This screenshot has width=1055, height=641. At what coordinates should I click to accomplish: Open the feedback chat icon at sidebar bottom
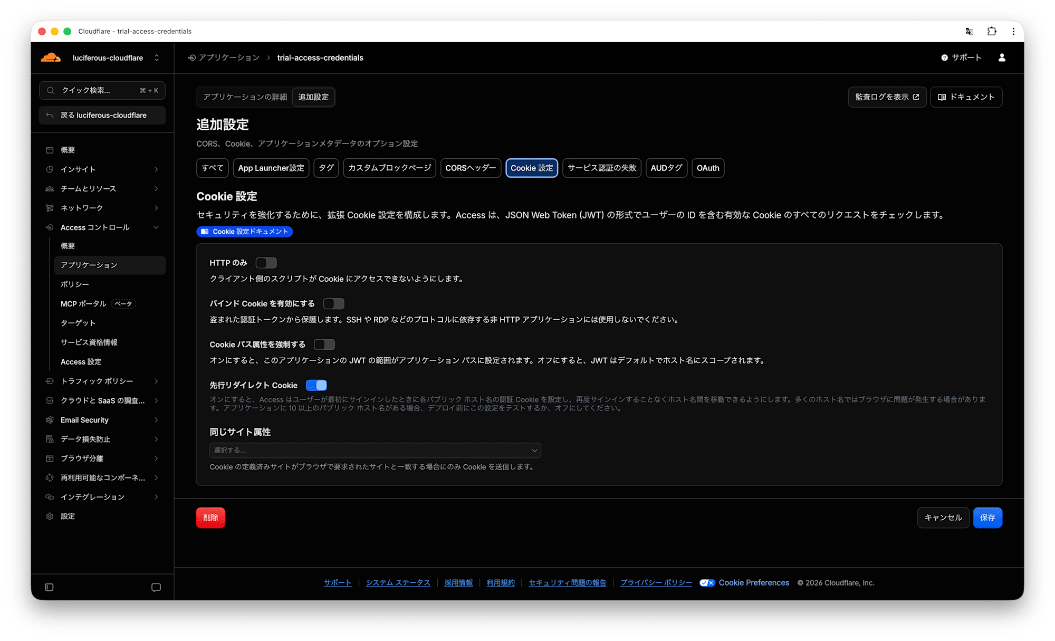click(x=156, y=587)
